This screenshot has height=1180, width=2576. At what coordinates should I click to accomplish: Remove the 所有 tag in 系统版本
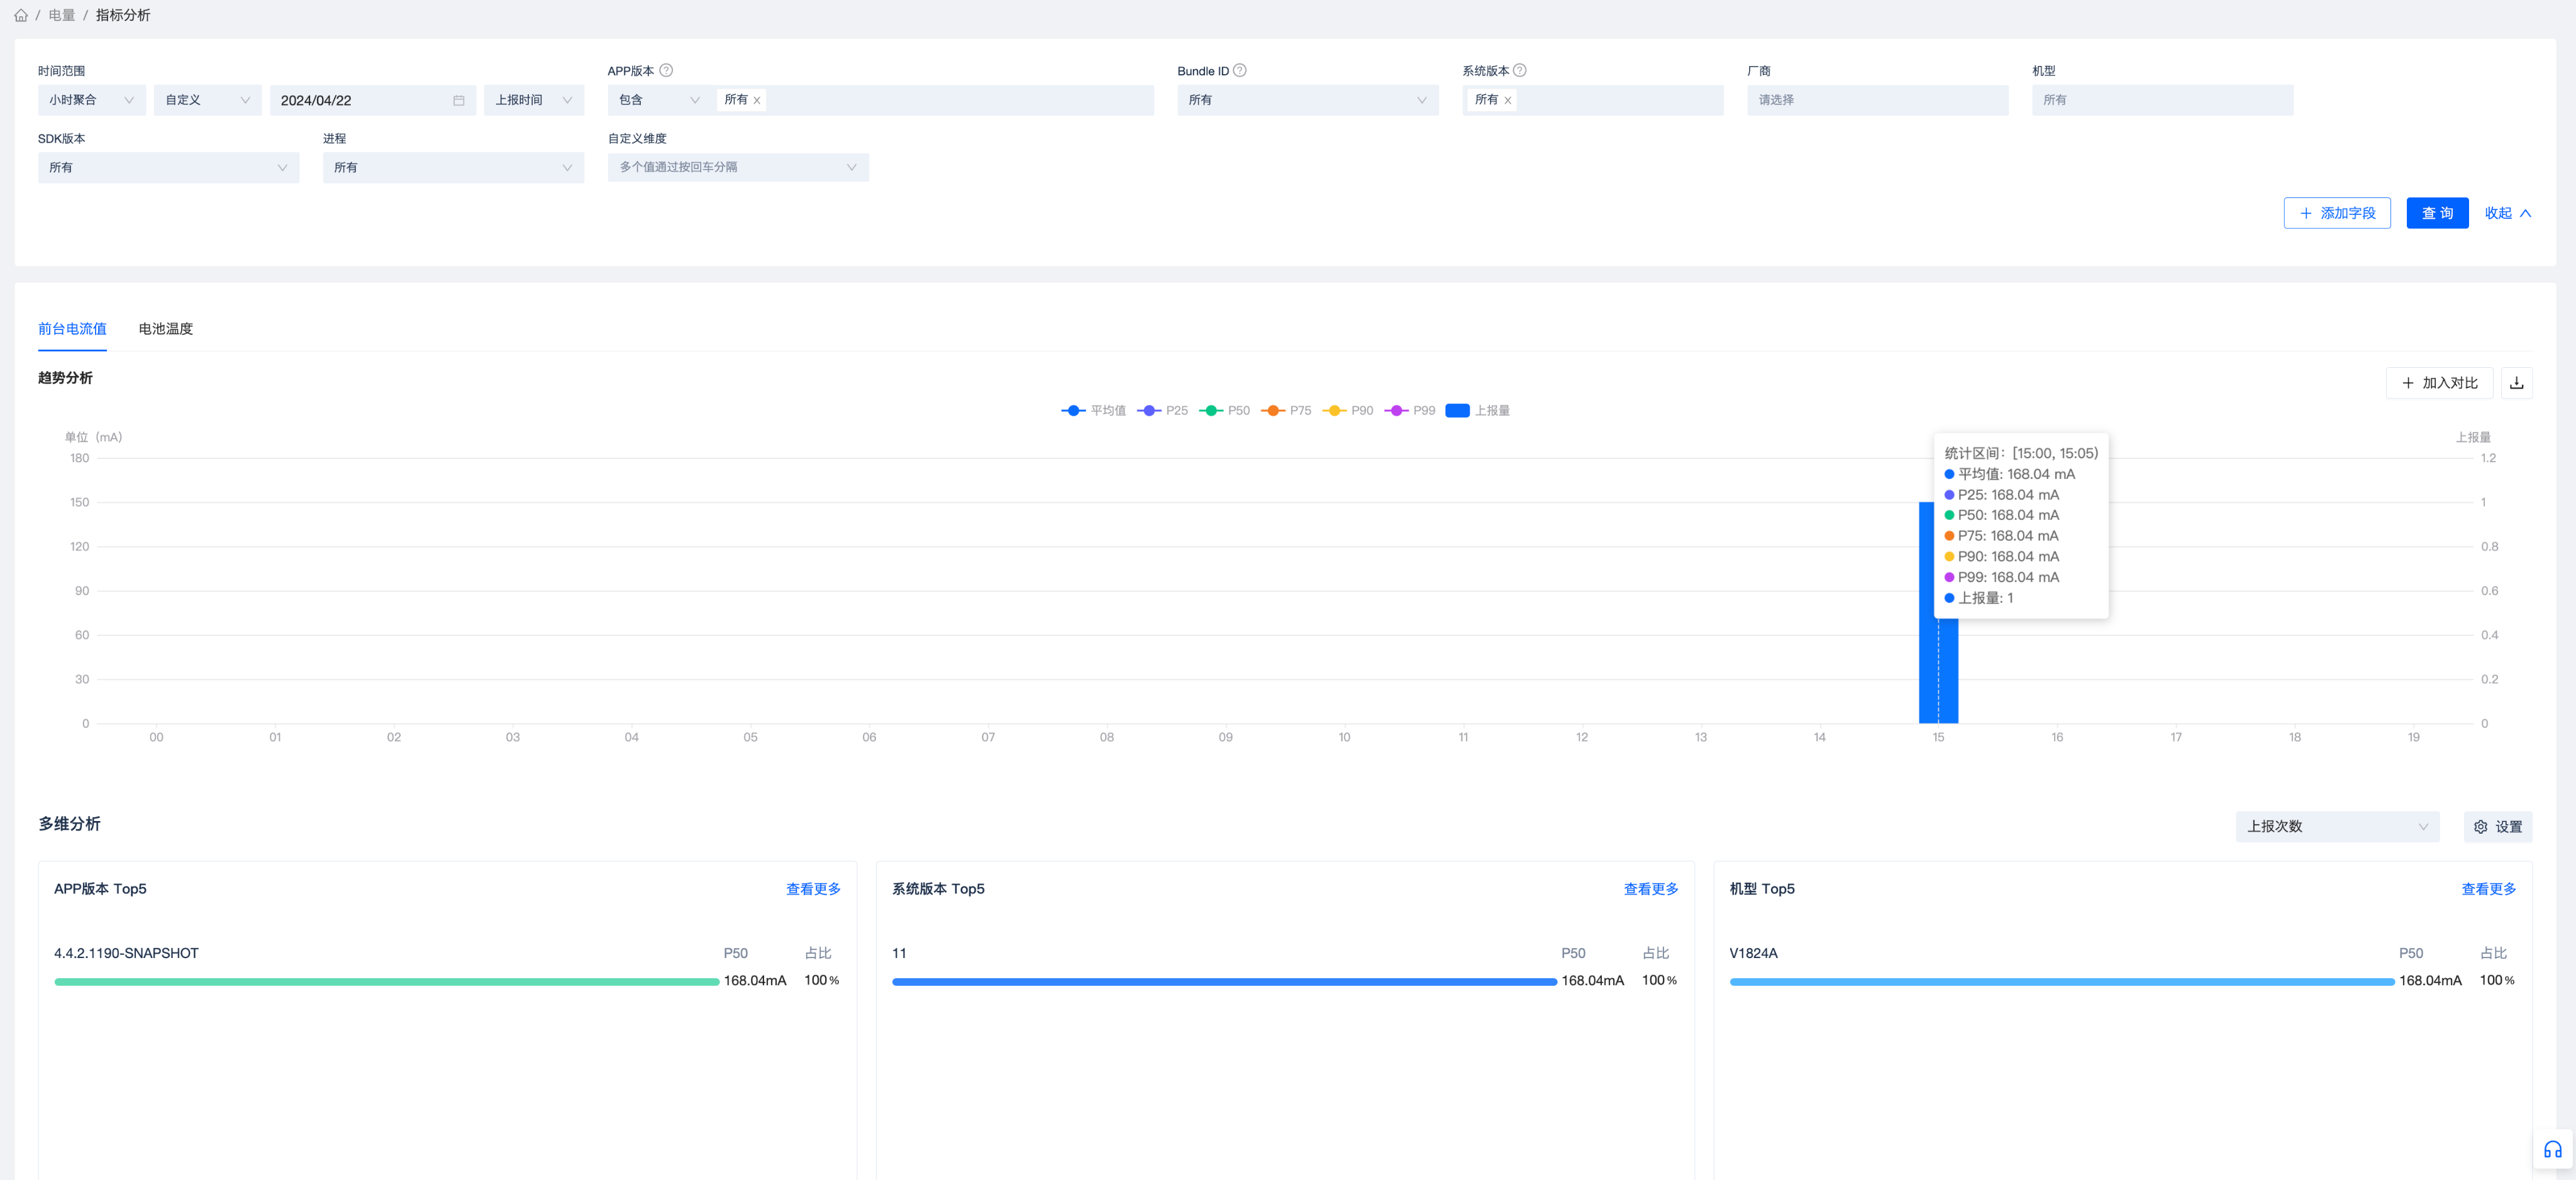[1508, 100]
